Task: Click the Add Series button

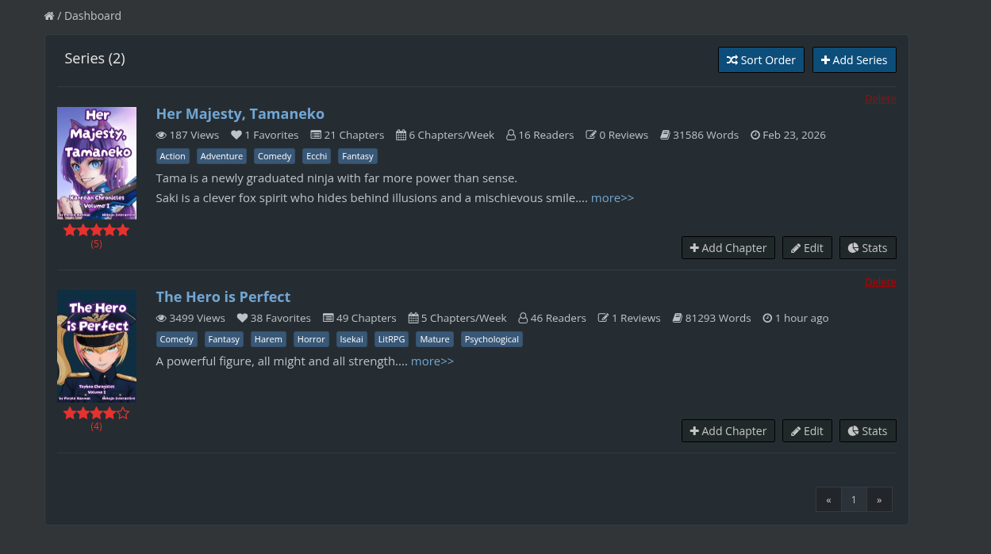Action: click(x=854, y=60)
